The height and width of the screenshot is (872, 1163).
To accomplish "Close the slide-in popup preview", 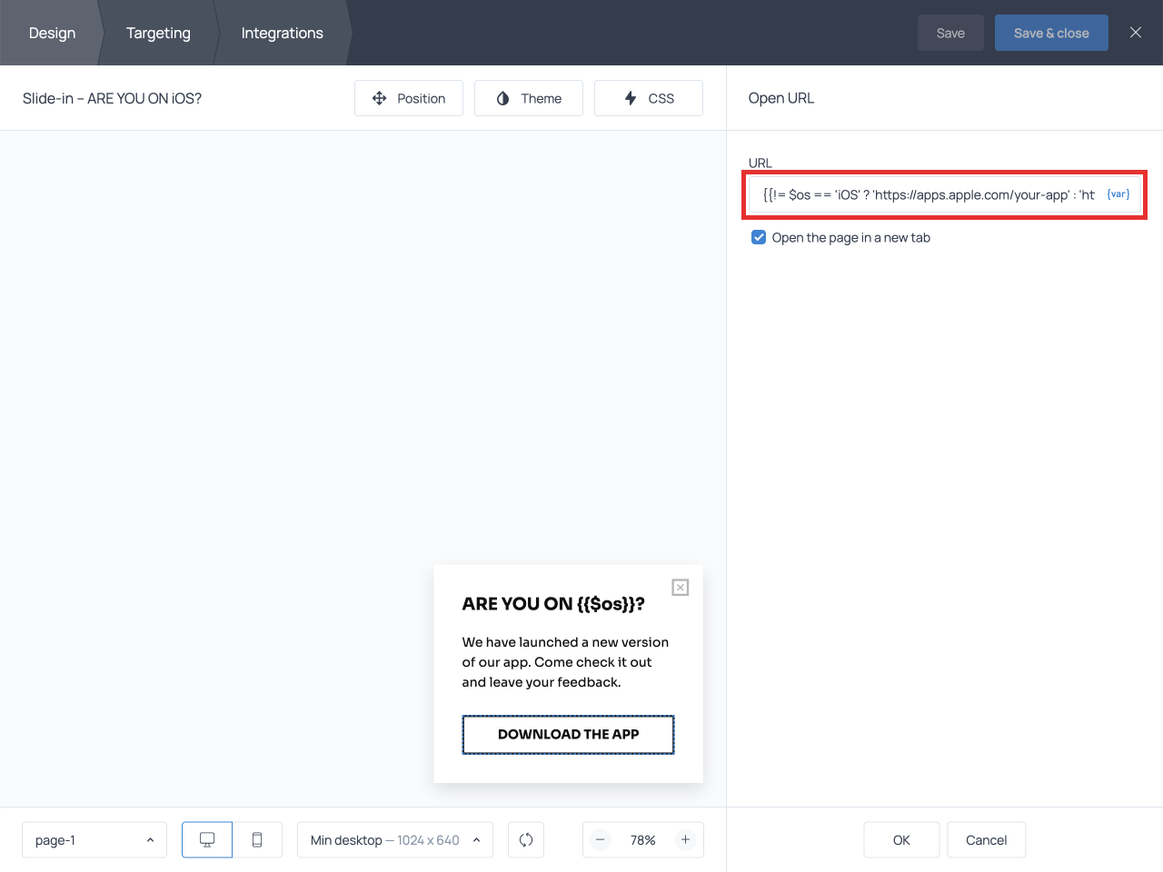I will tap(680, 588).
